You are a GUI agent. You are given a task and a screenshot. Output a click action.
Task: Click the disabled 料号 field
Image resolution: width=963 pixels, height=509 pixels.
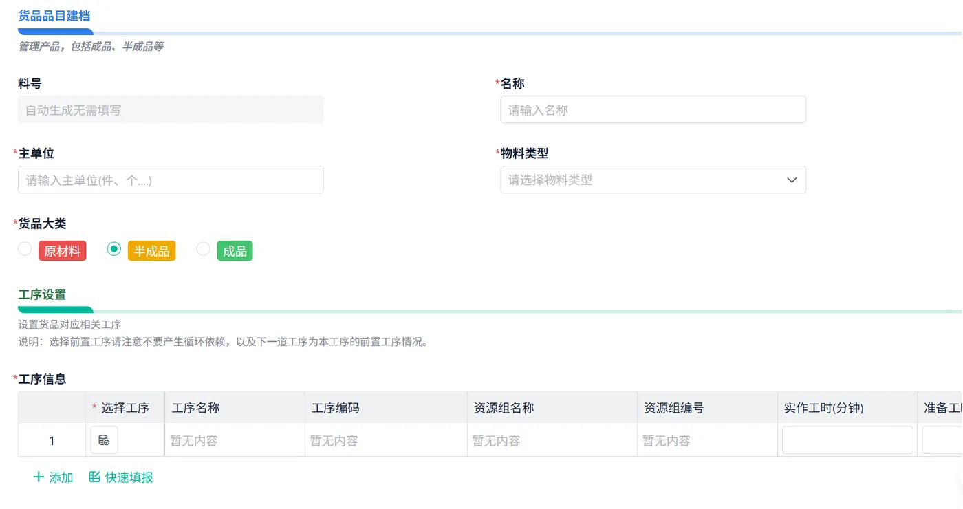171,109
